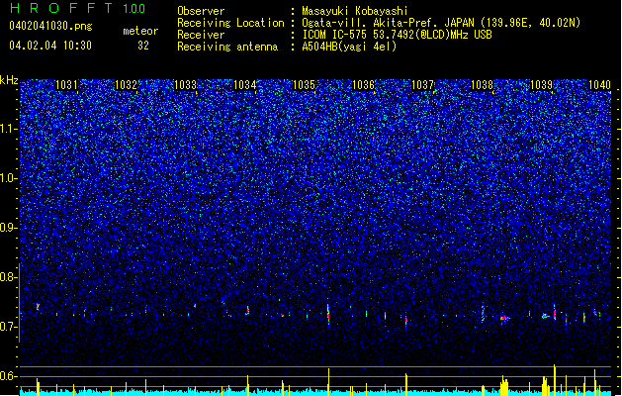The height and width of the screenshot is (396, 622).
Task: Select the meteor count value 32
Action: 143,46
